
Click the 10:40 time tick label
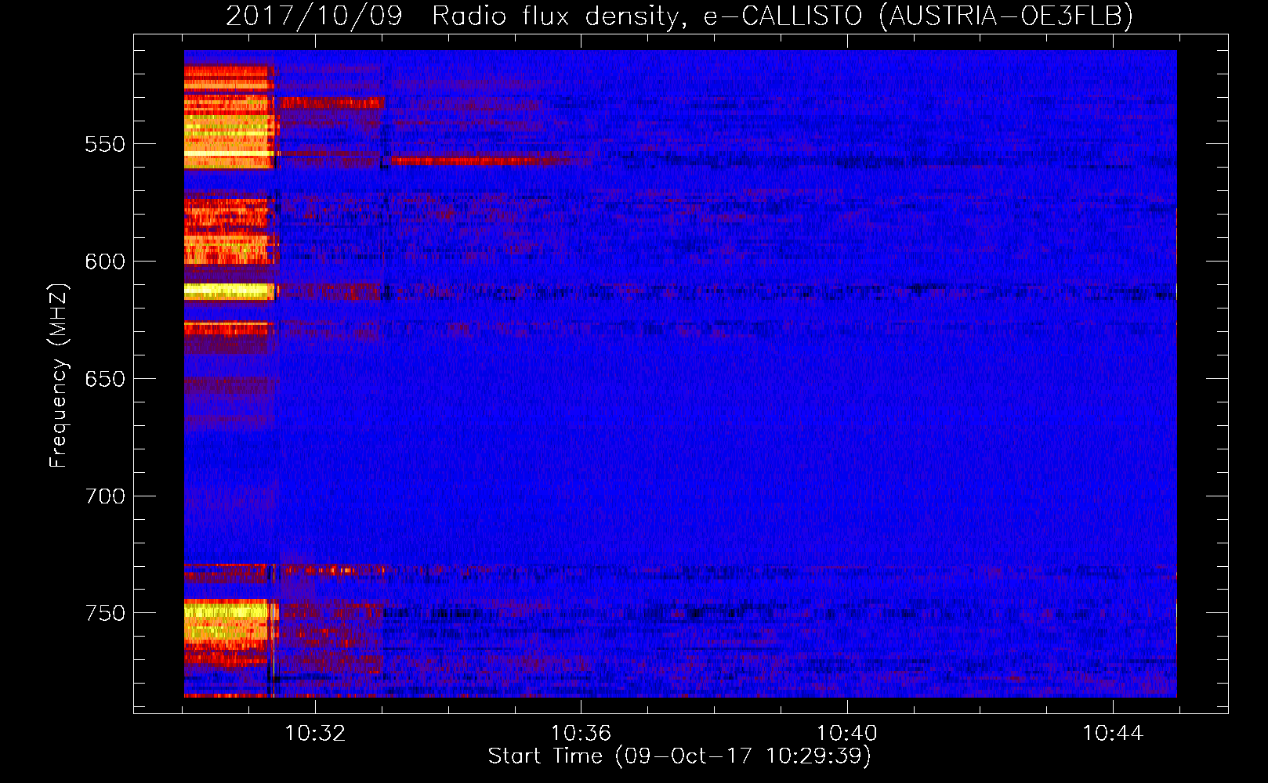[847, 734]
